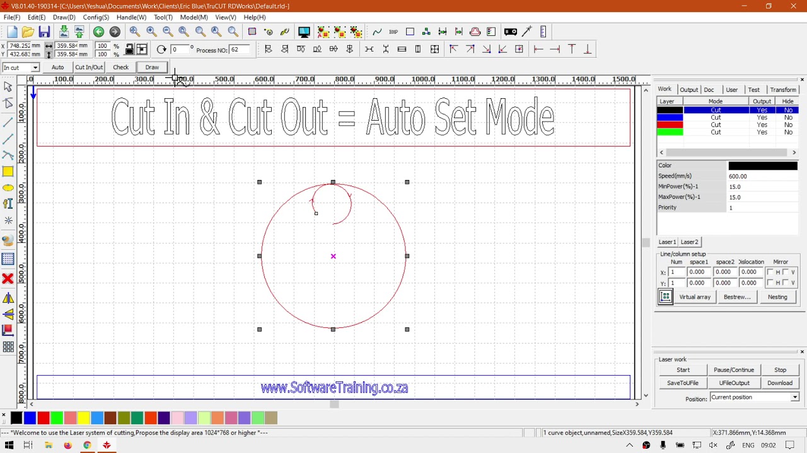
Task: Click the Zoom Out magnifier icon
Action: 168,32
